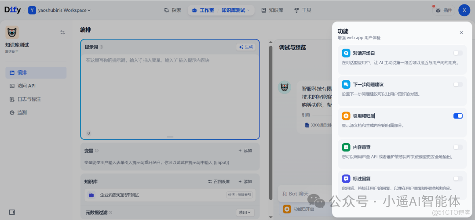Click the 引用和归属 quote icon
The height and width of the screenshot is (220, 475).
tap(346, 116)
